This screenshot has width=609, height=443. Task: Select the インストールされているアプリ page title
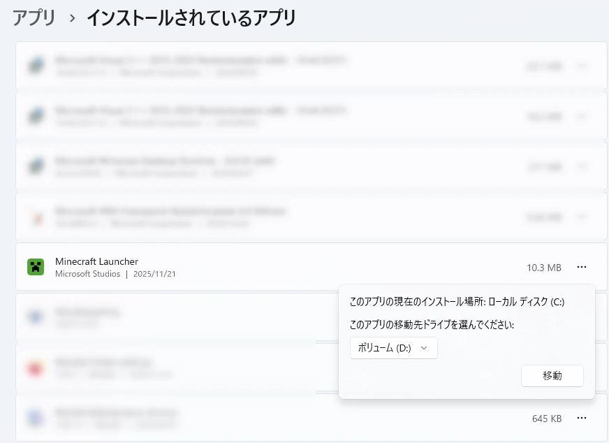pyautogui.click(x=192, y=18)
